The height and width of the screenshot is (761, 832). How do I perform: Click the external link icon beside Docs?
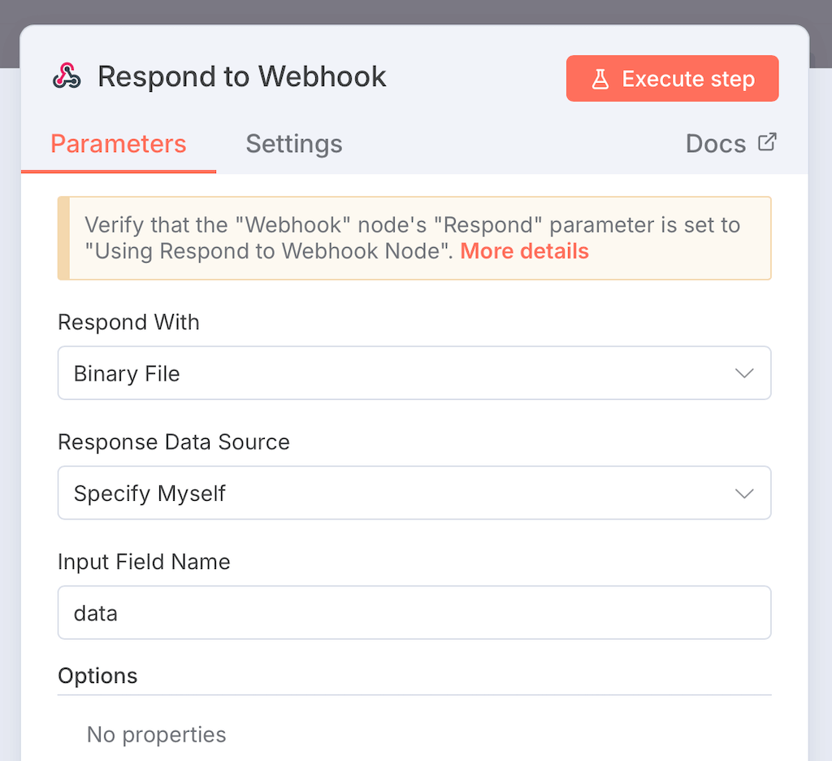click(767, 142)
